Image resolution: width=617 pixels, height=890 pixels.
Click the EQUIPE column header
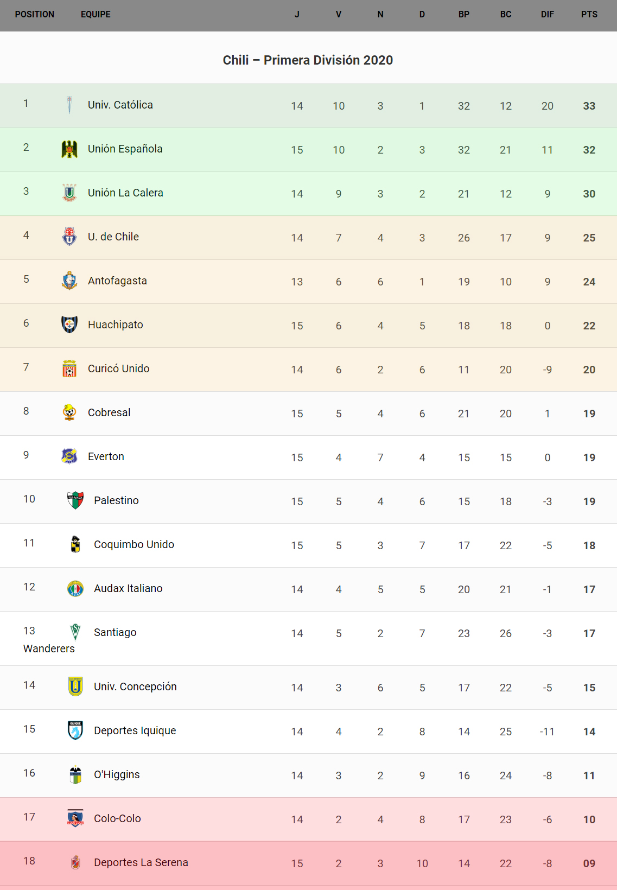coord(96,15)
